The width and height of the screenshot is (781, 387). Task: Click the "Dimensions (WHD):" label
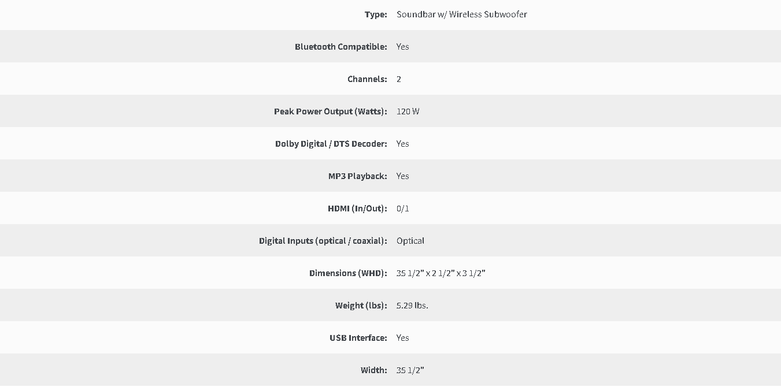click(348, 273)
